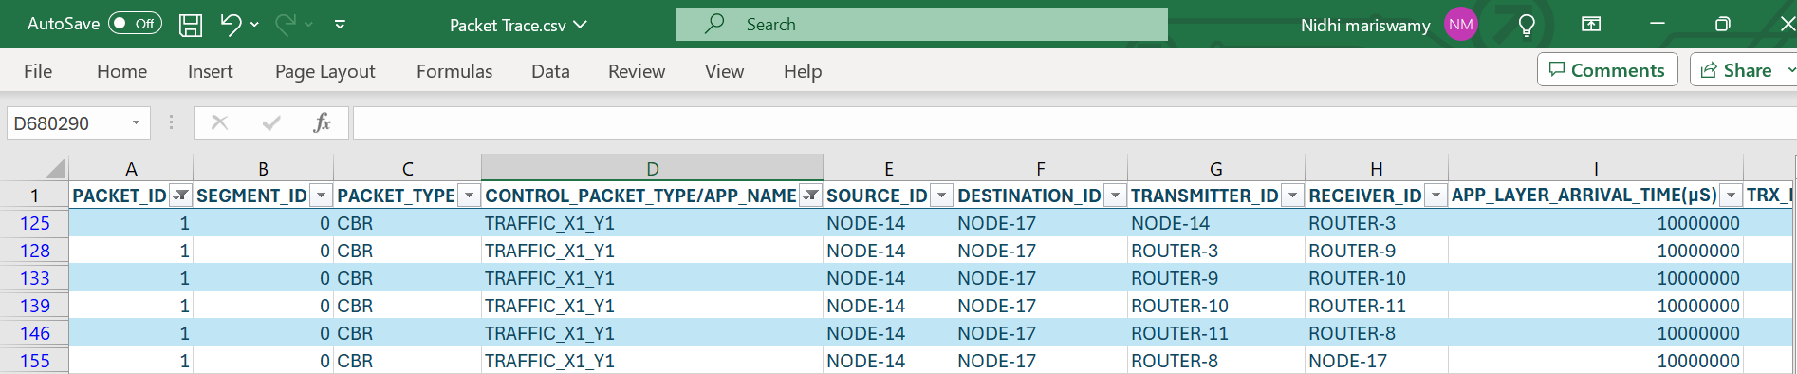Click ROUTER-8 receiver cell in row 146
The height and width of the screenshot is (374, 1797).
click(x=1376, y=333)
